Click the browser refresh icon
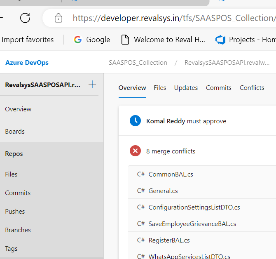 tap(25, 18)
